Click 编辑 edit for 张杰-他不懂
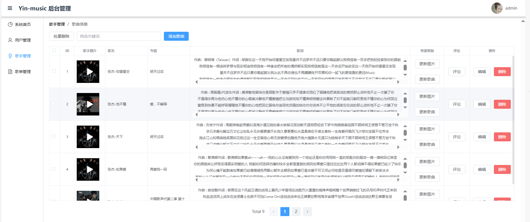The height and width of the screenshot is (222, 530). [x=482, y=104]
